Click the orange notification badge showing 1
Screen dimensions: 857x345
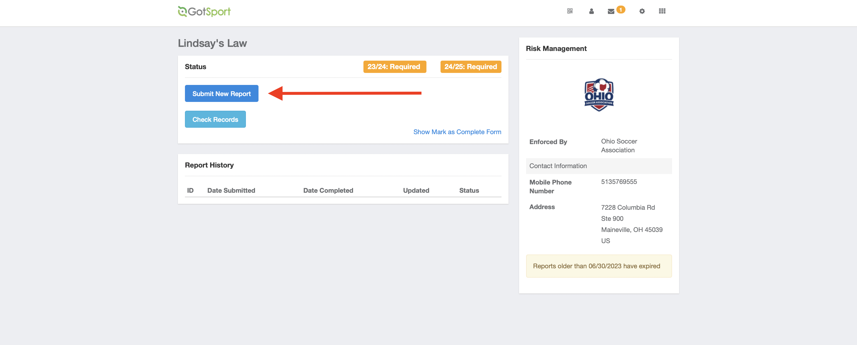pyautogui.click(x=620, y=10)
